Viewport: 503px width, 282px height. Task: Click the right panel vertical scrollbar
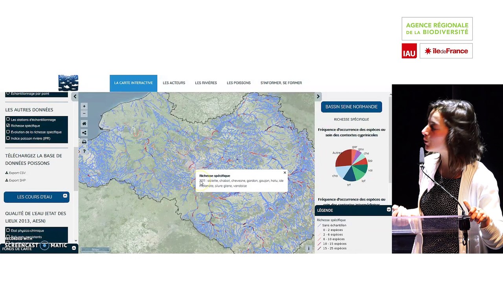(390, 139)
